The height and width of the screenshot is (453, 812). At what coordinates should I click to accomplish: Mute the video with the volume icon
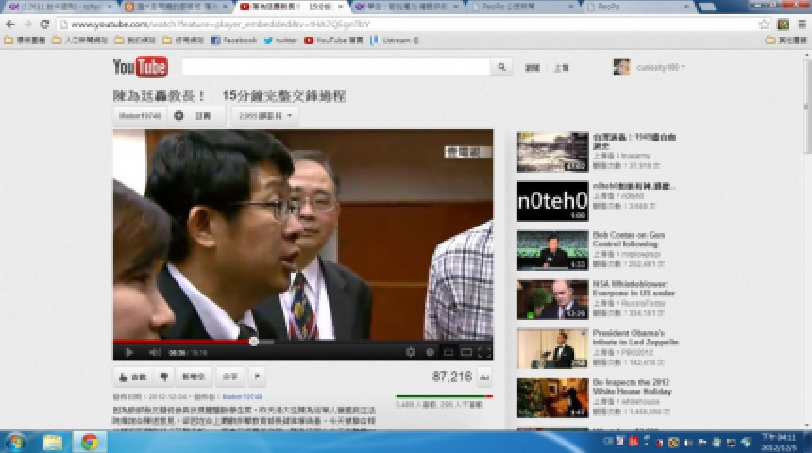(154, 352)
